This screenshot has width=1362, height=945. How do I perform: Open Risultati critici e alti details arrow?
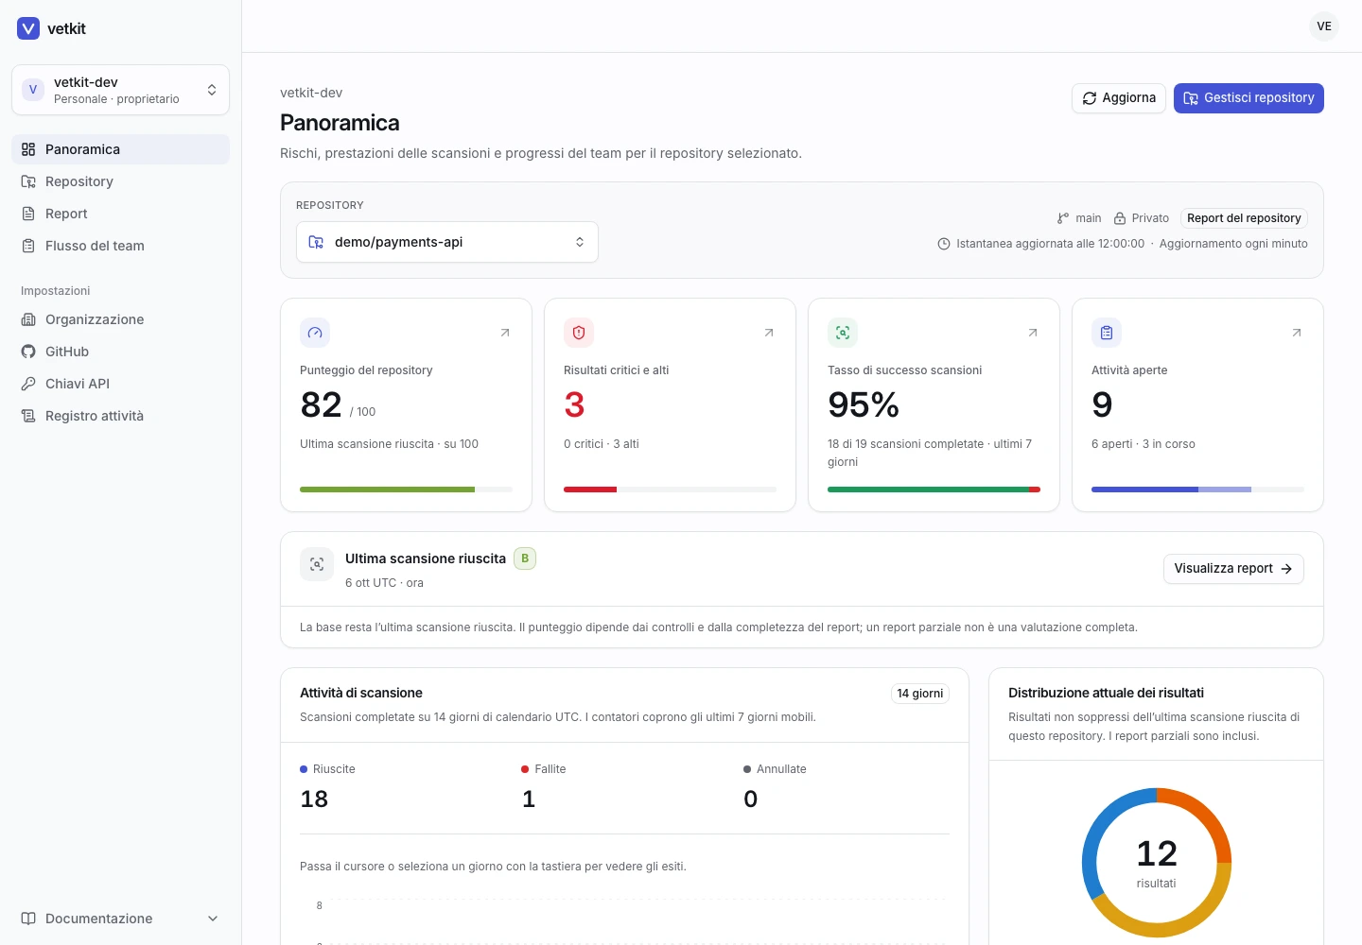(769, 333)
